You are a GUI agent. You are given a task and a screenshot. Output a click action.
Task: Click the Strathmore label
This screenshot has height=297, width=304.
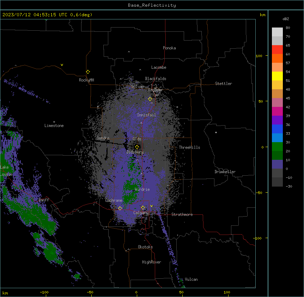[x=182, y=214]
